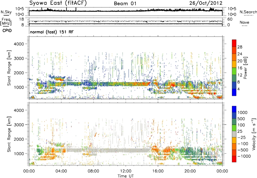257x178 pixels.
Task: Click the 'Velocity [m s-1]' colorbar label
Action: 254,134
